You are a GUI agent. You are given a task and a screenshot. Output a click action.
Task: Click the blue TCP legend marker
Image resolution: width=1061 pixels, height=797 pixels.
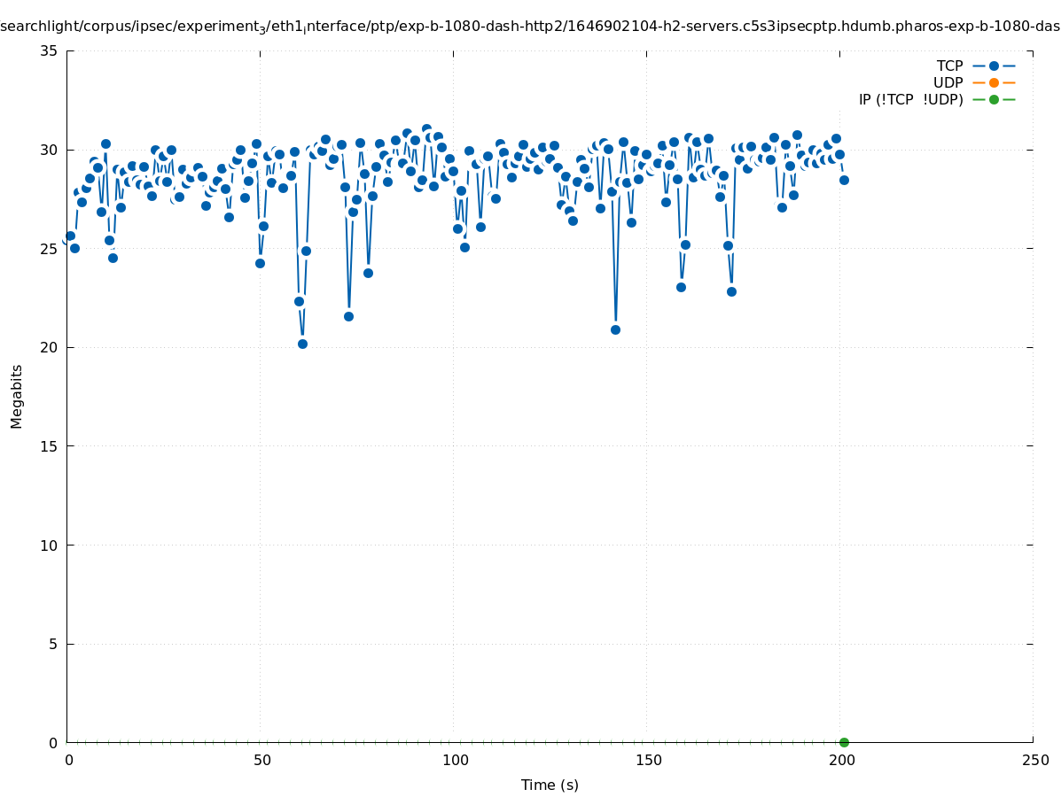(994, 66)
